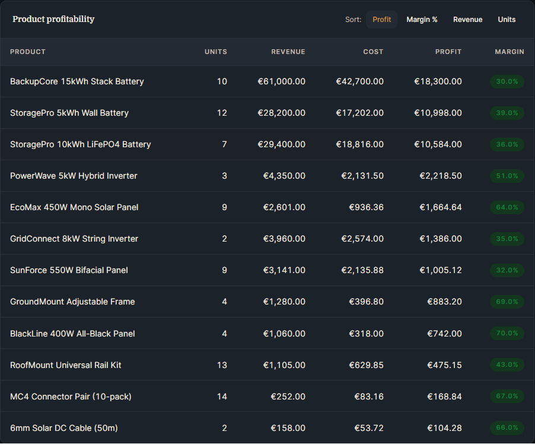The height and width of the screenshot is (444, 535).
Task: Click cost value €83.16
Action: [x=369, y=397]
